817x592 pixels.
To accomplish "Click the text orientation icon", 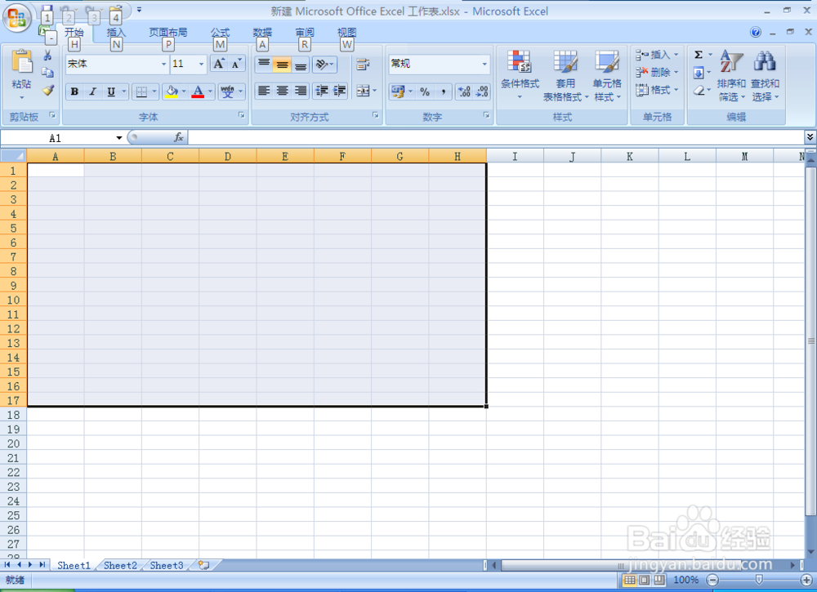I will coord(321,64).
